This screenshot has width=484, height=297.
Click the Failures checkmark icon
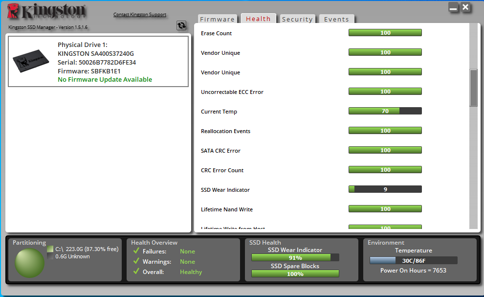[x=136, y=251]
